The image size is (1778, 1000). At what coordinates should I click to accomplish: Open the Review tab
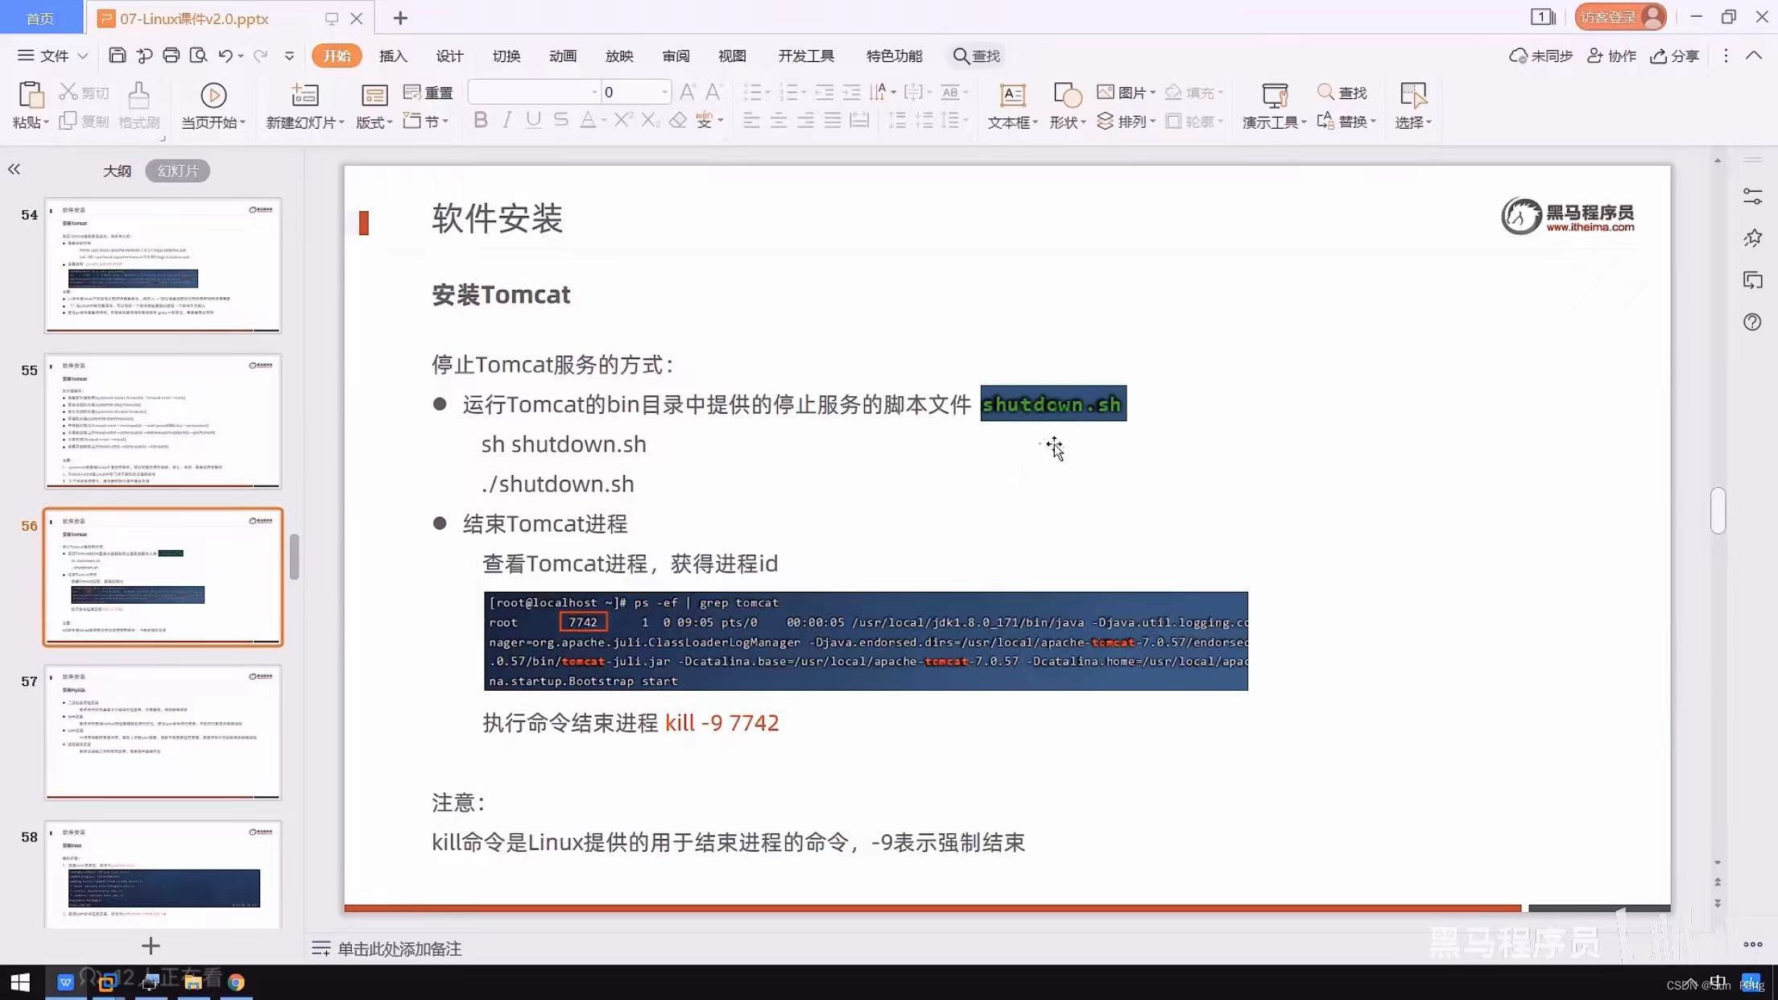(676, 56)
